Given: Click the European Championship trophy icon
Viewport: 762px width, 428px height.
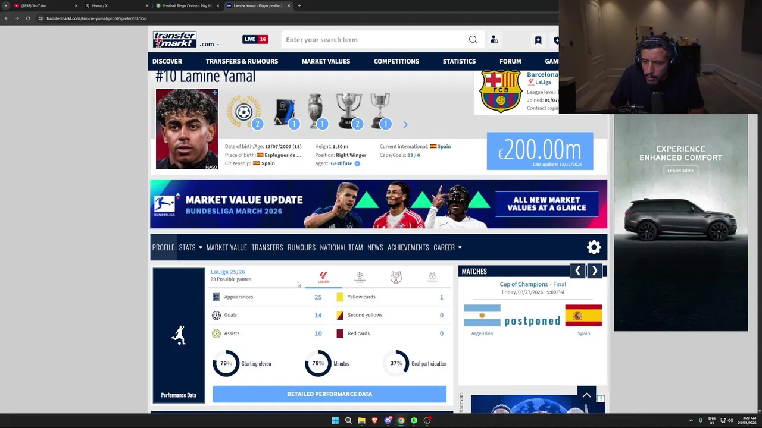Looking at the screenshot, I should (316, 111).
